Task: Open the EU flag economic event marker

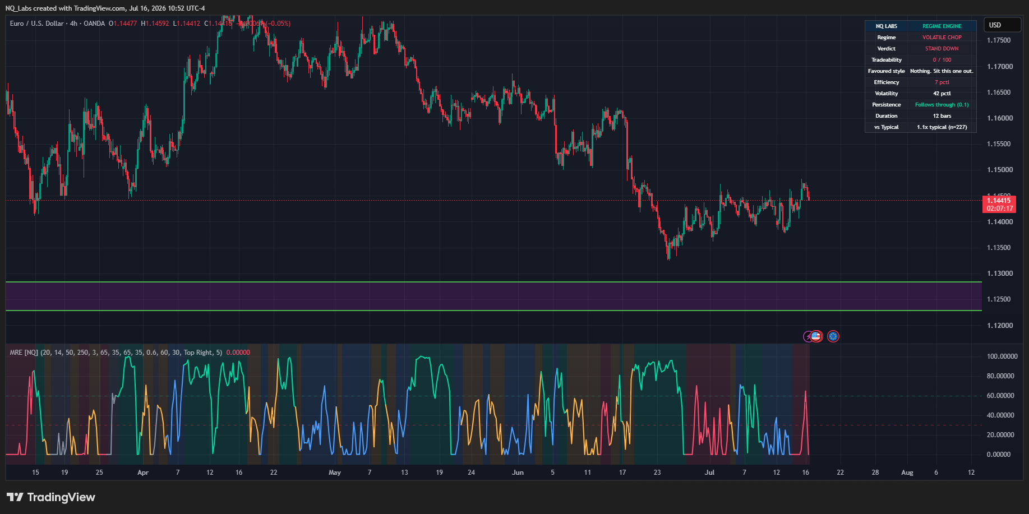Action: coord(833,336)
